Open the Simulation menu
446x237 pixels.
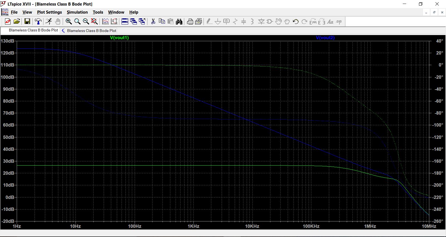point(77,12)
